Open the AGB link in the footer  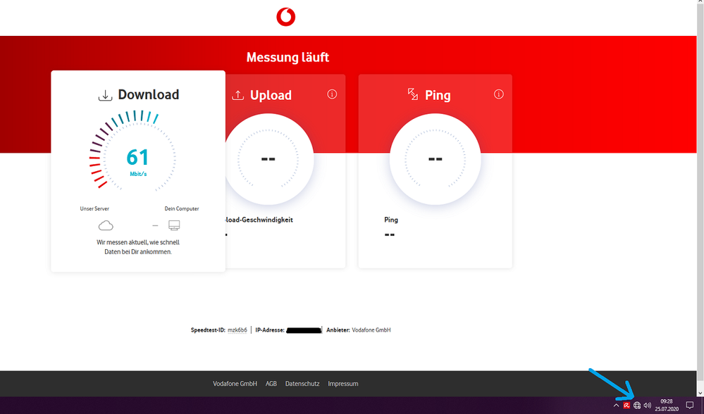tap(271, 383)
